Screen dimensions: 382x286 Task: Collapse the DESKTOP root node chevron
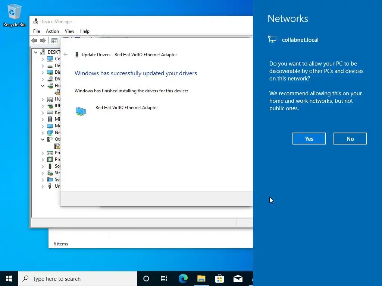(x=35, y=52)
